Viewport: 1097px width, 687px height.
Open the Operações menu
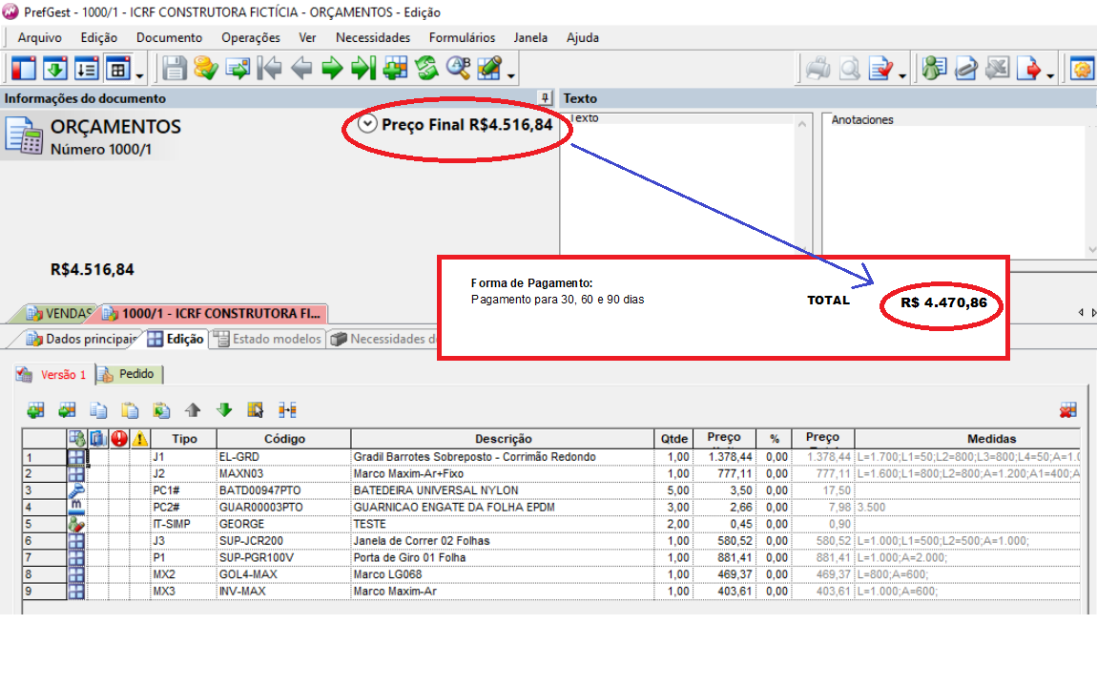point(250,37)
